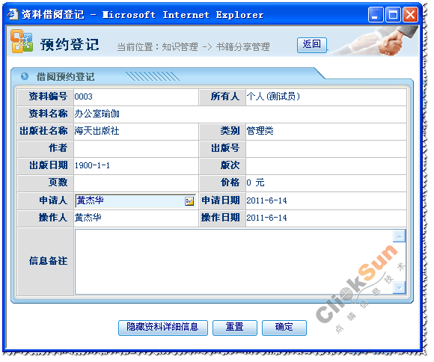Click the blue globe icon beside 借阅预约登记

[x=25, y=77]
